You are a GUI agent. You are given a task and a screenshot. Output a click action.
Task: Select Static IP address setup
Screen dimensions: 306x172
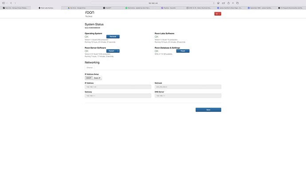click(97, 78)
